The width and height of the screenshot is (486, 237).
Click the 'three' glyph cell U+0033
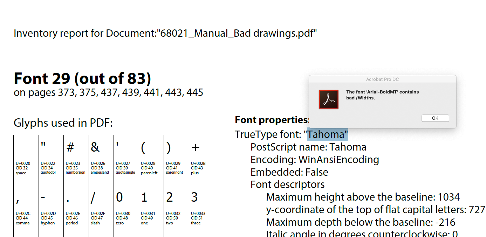pos(201,210)
